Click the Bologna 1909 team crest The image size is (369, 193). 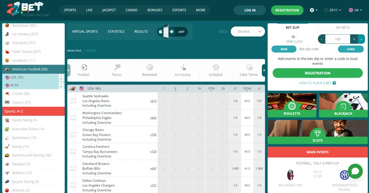(290, 175)
